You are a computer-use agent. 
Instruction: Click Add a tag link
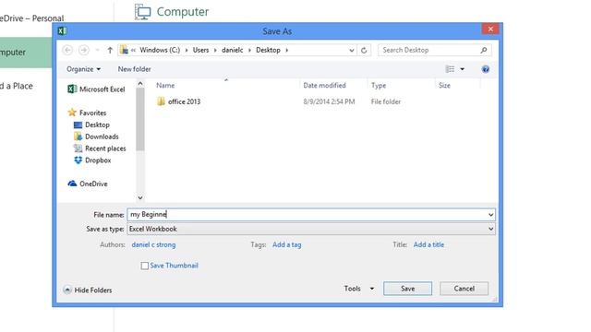[x=287, y=244]
